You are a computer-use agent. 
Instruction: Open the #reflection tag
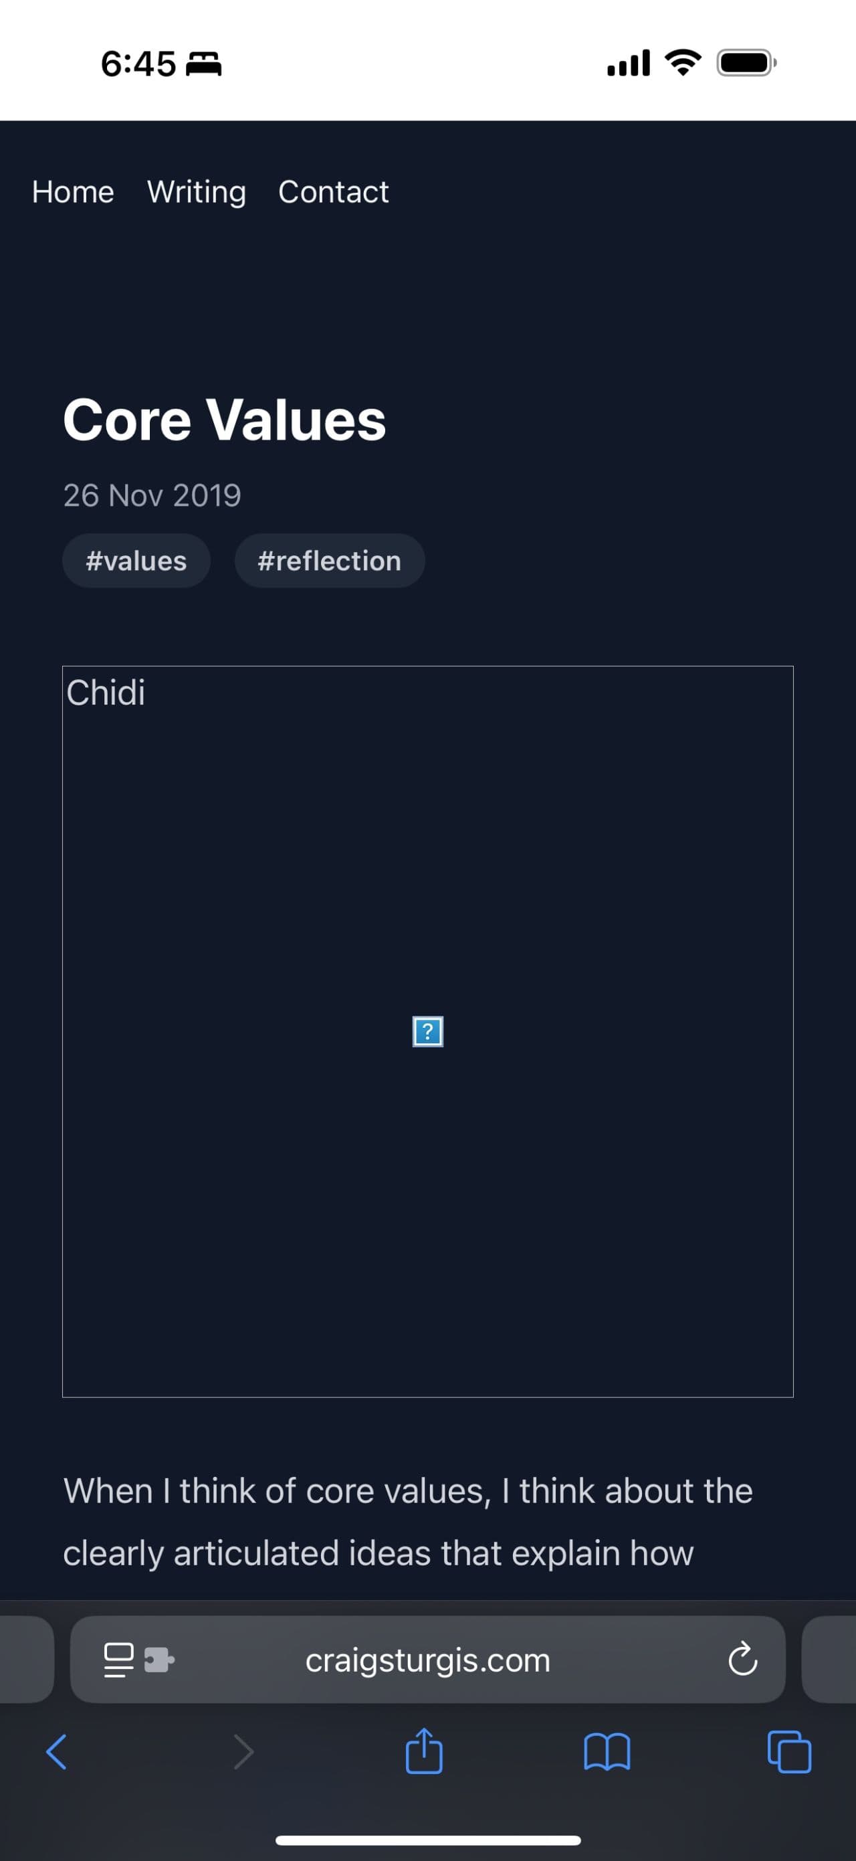tap(330, 560)
